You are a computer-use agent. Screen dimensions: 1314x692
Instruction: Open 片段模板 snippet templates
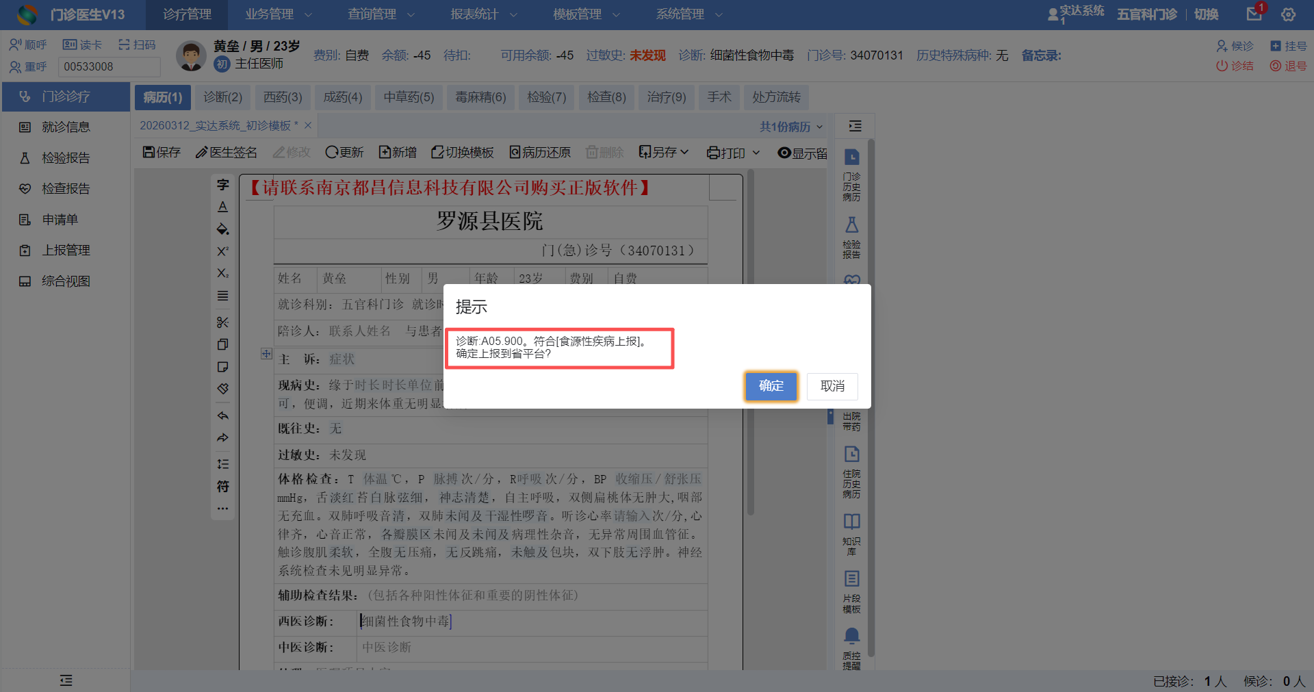852,592
